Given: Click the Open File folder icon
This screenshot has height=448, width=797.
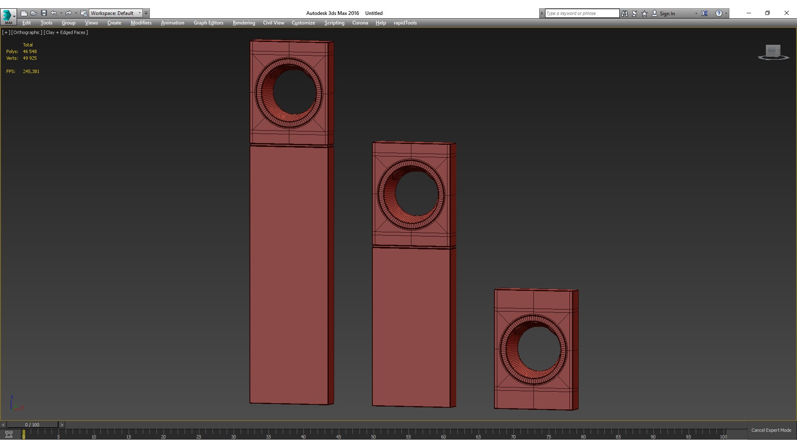Looking at the screenshot, I should point(34,13).
